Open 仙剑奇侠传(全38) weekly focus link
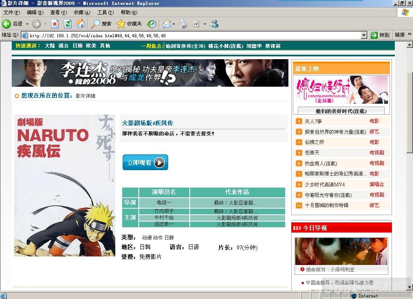The height and width of the screenshot is (299, 413). (x=185, y=46)
